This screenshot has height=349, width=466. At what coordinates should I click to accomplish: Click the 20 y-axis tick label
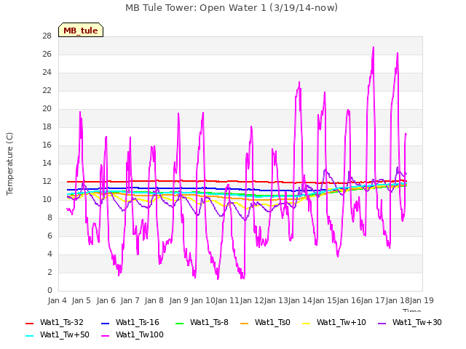pos(47,109)
